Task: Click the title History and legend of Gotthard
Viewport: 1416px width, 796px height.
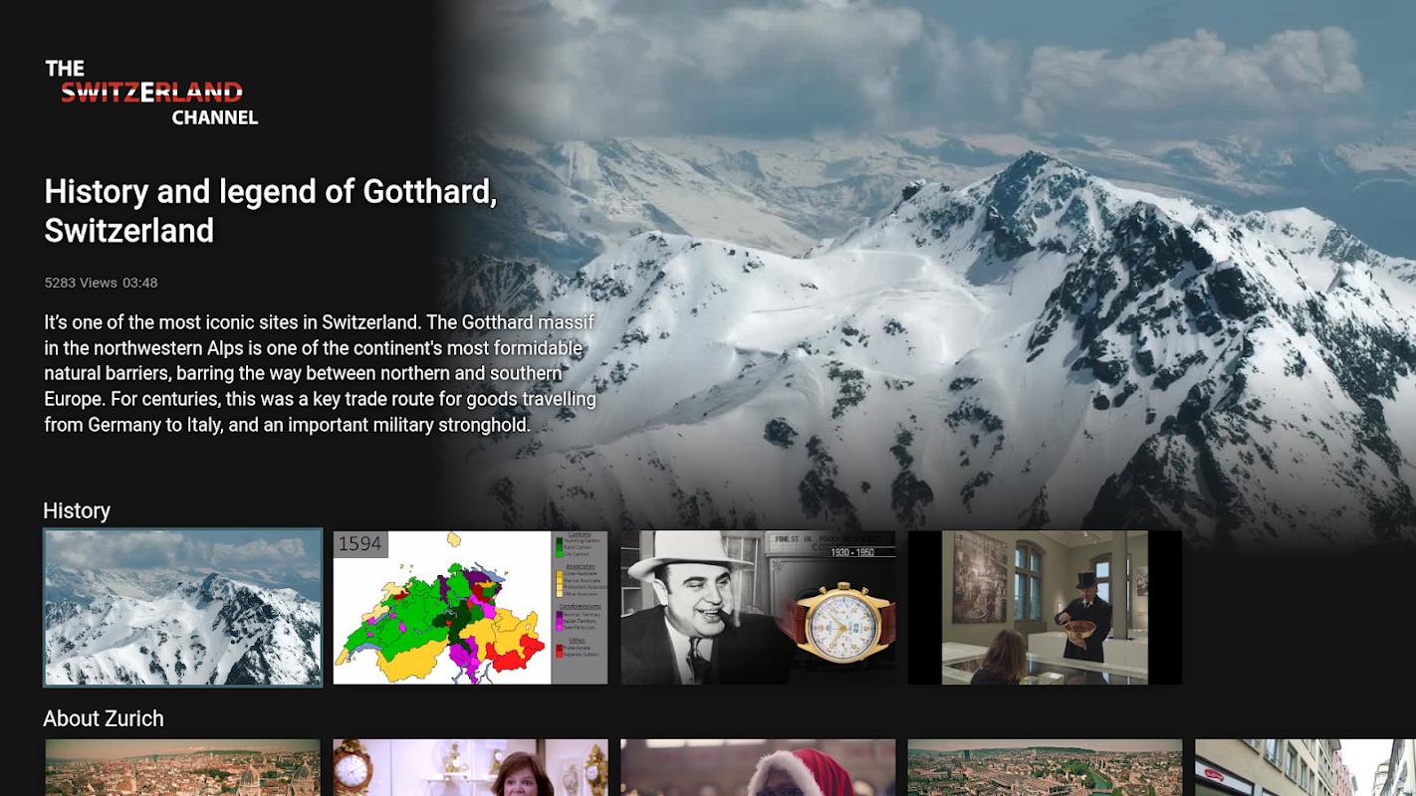Action: tap(271, 210)
